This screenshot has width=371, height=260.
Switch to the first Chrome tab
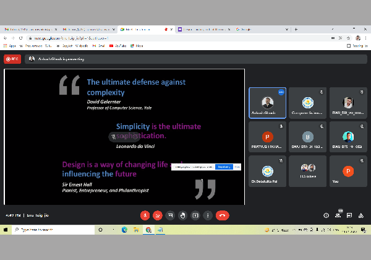coord(28,29)
